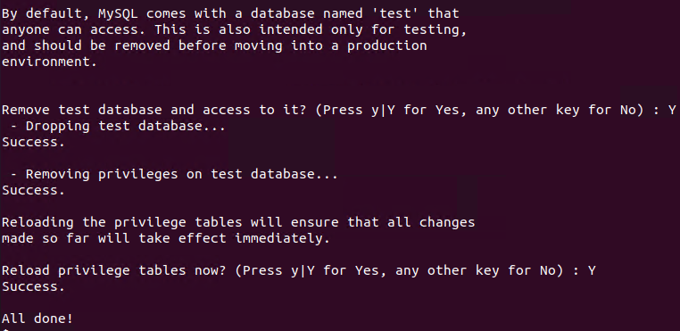The width and height of the screenshot is (680, 331).
Task: Click the word 'production' in the output
Action: tap(386, 46)
